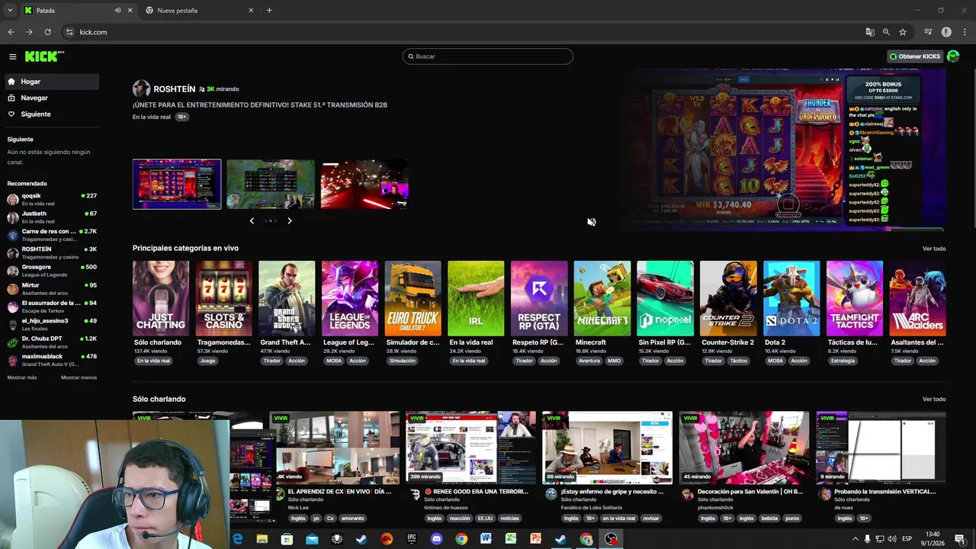Open recommended channel Justketh
Image resolution: width=976 pixels, height=549 pixels.
coord(52,217)
